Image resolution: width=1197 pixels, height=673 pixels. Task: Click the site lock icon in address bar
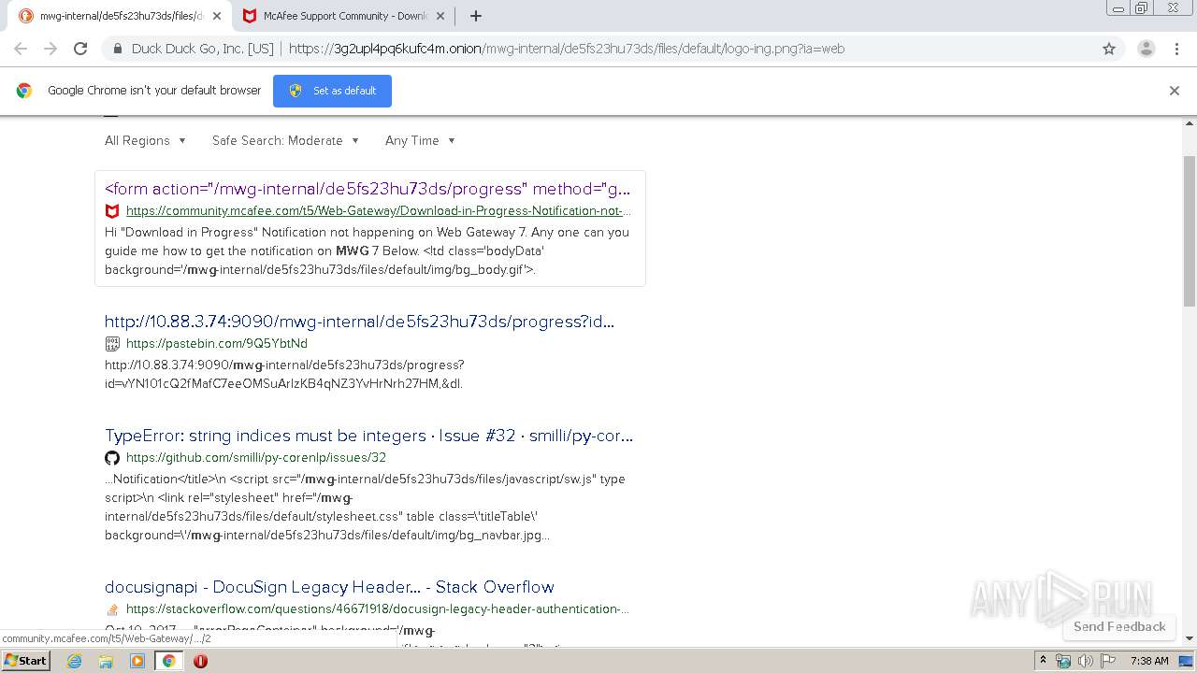pos(118,49)
